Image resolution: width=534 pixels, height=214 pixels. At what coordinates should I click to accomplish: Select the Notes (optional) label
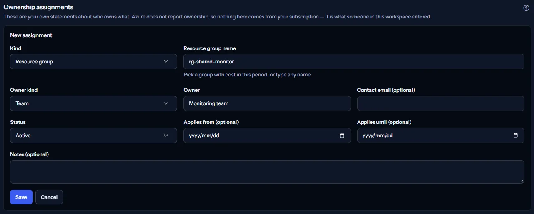point(30,154)
